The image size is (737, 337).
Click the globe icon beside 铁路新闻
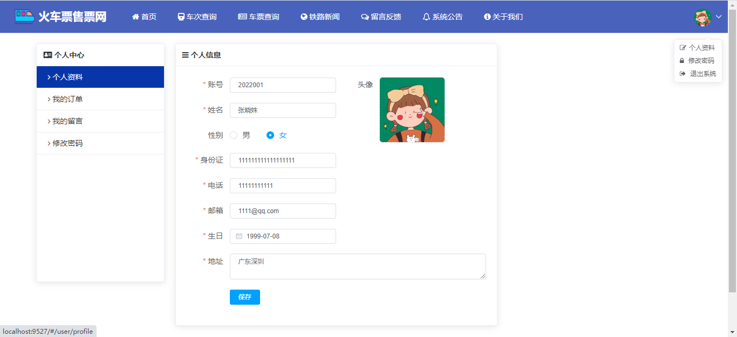tap(304, 17)
